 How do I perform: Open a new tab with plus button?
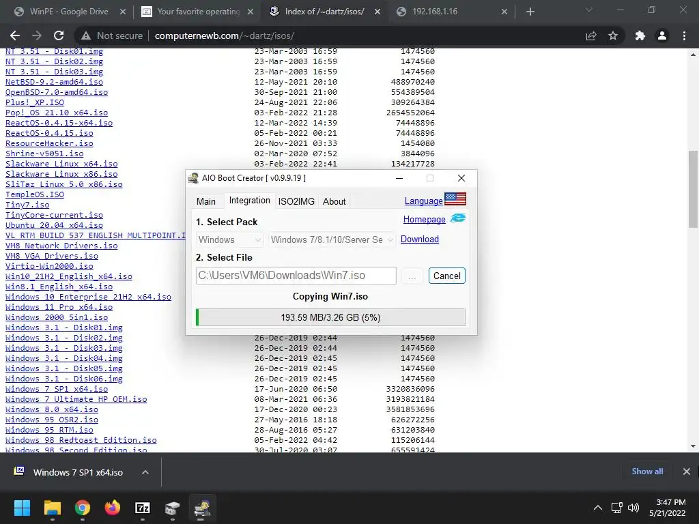530,12
